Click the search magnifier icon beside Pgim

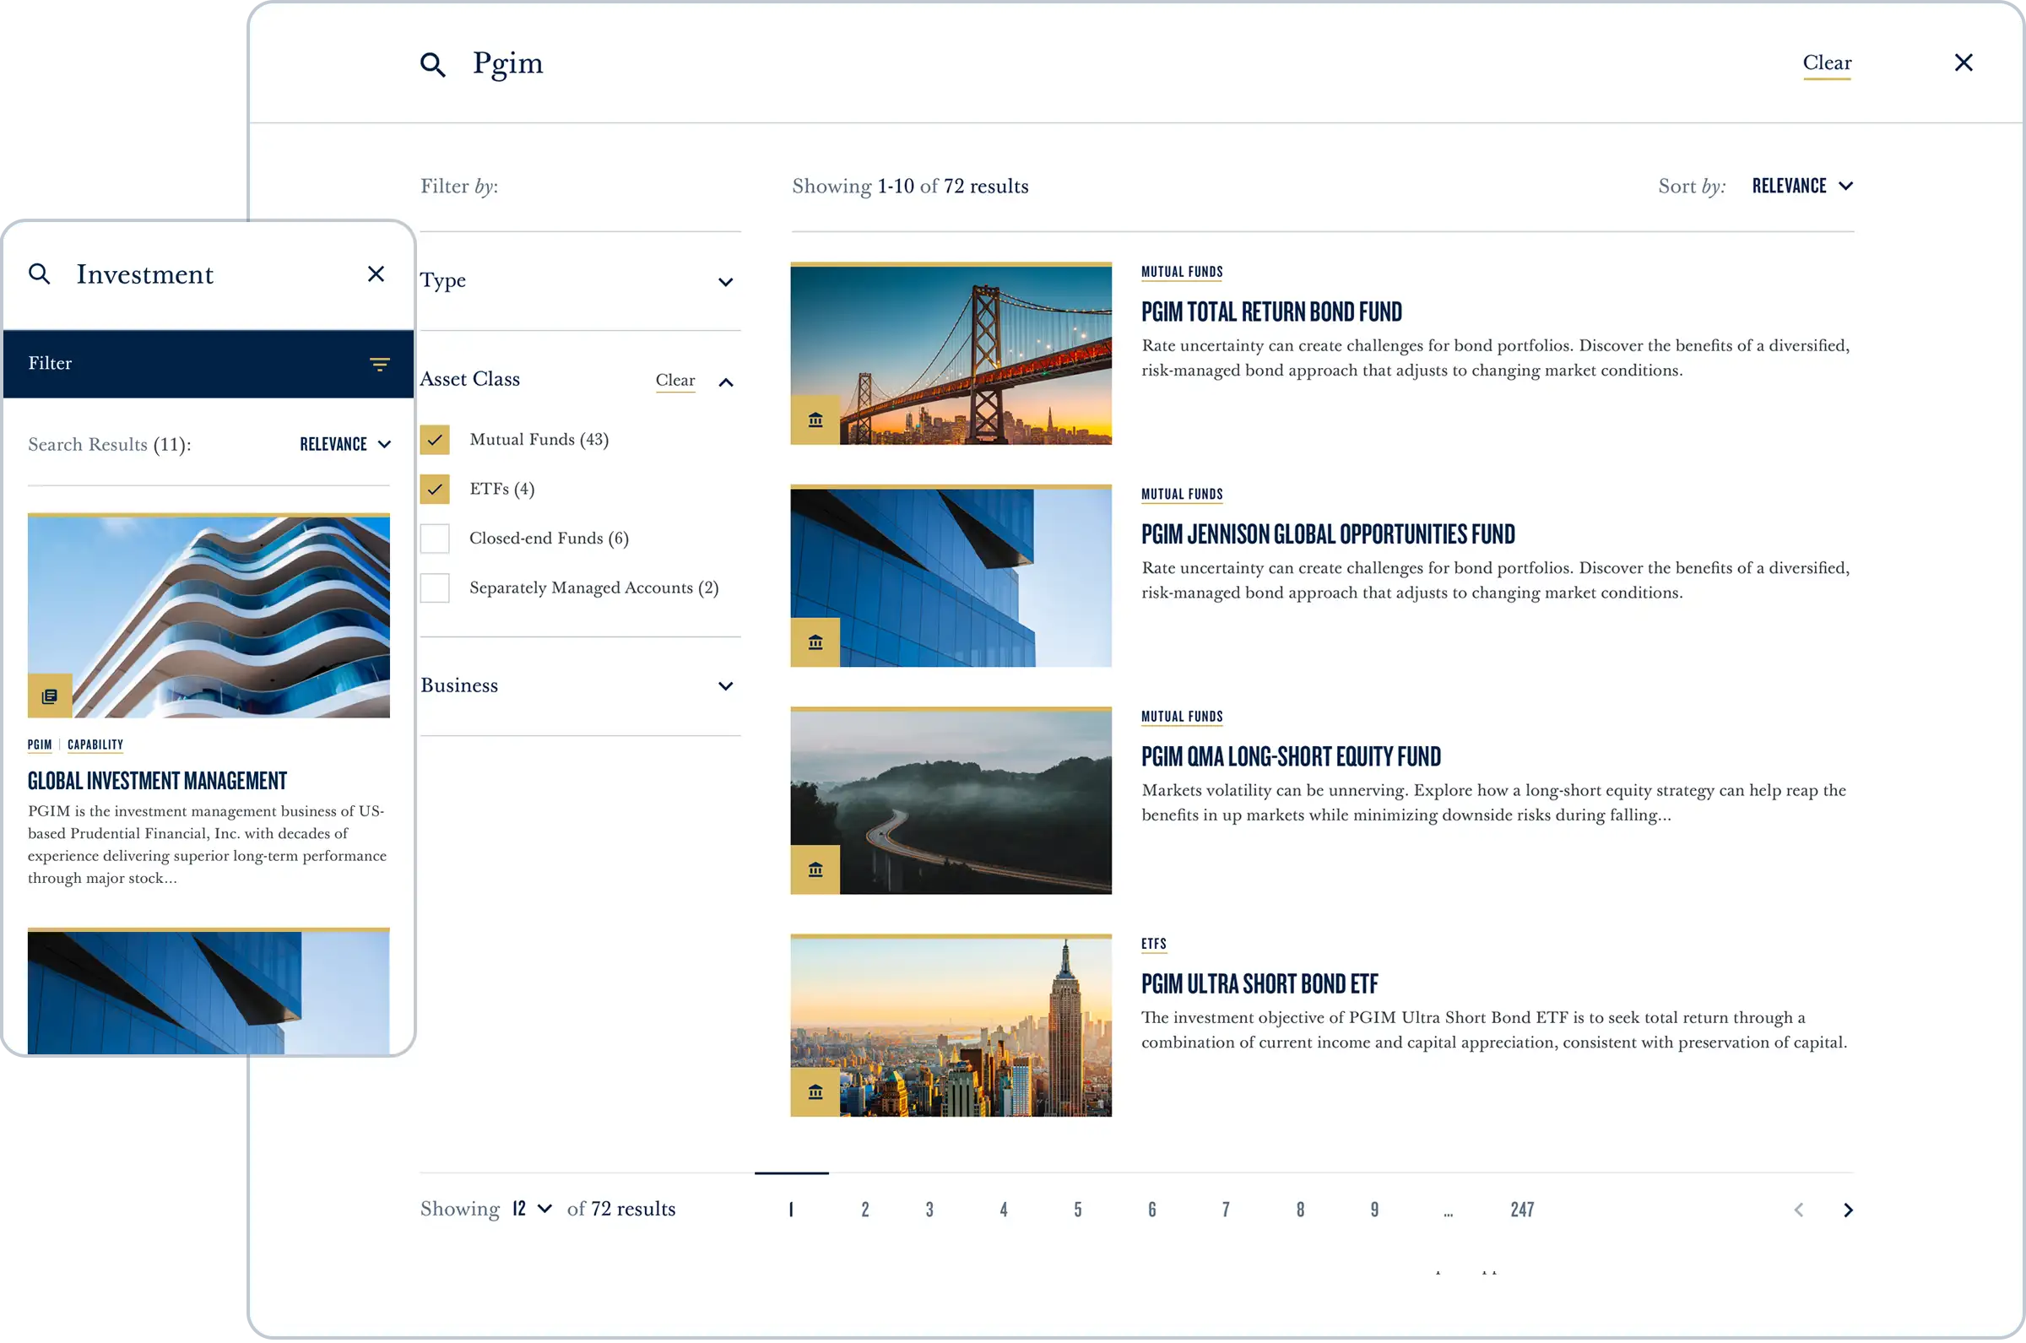tap(432, 64)
